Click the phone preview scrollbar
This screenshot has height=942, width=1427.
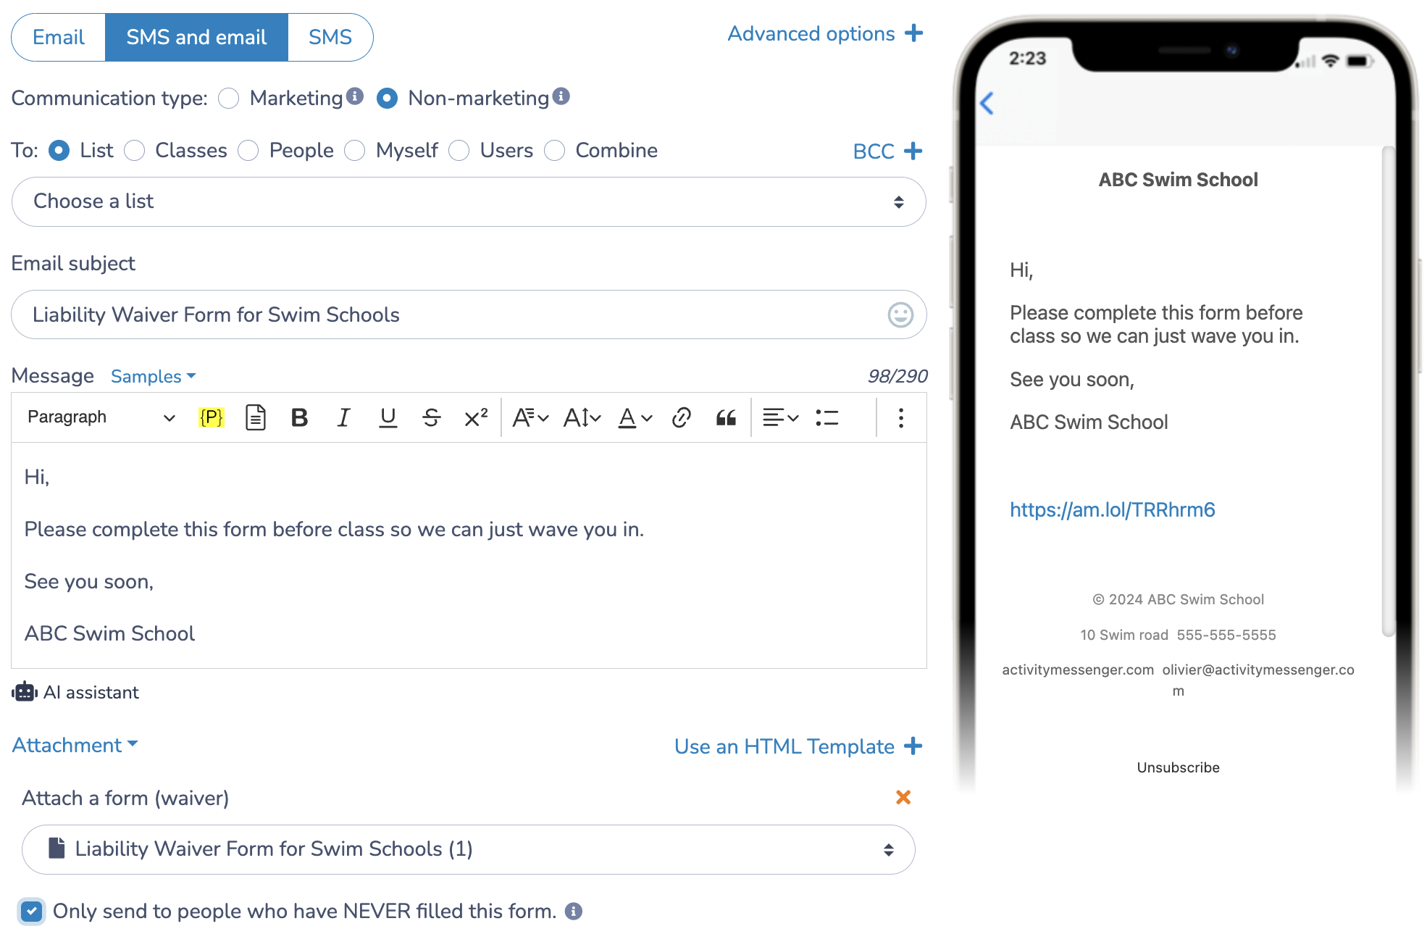tap(1387, 391)
